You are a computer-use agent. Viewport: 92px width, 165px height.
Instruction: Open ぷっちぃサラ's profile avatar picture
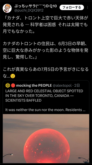[x=7, y=8]
